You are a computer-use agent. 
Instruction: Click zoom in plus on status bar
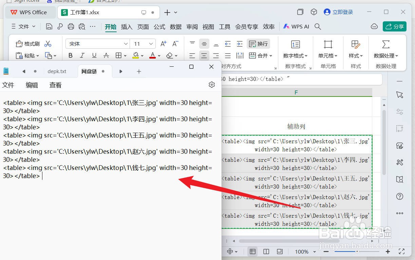point(388,252)
